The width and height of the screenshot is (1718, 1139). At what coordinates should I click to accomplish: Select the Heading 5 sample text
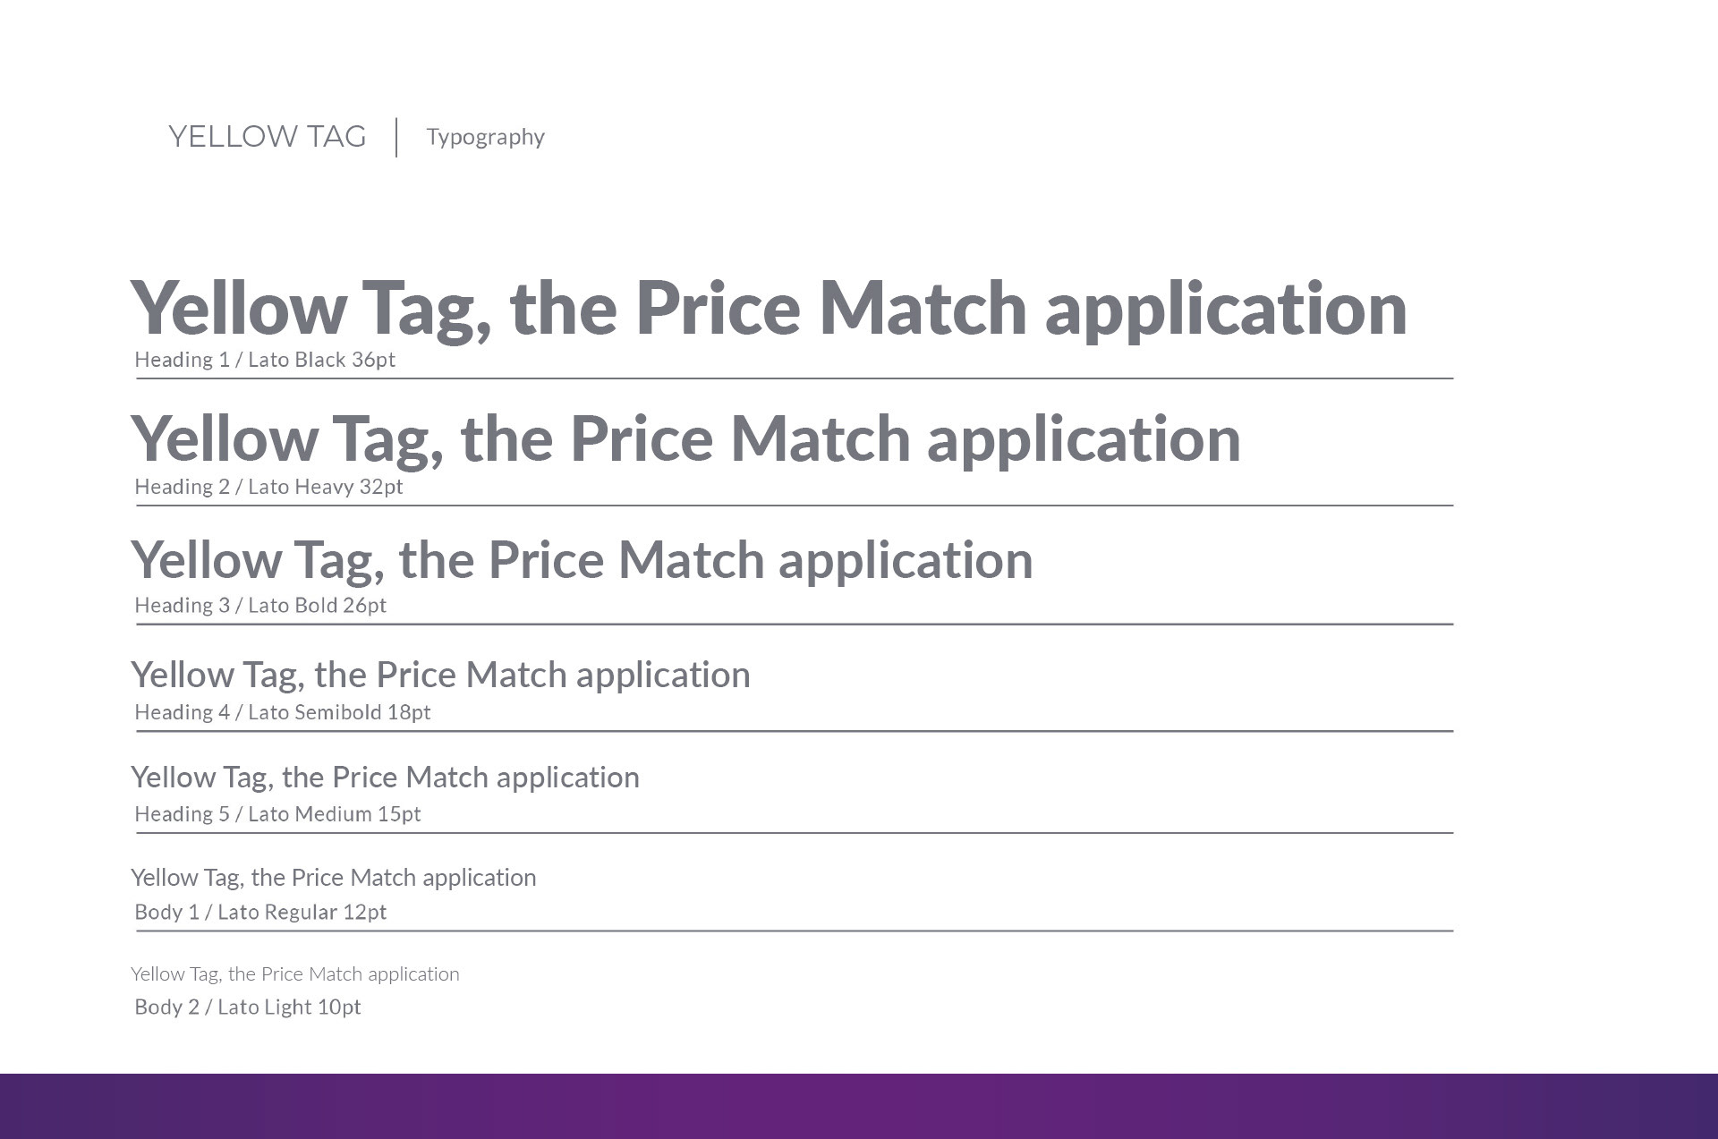pos(385,778)
